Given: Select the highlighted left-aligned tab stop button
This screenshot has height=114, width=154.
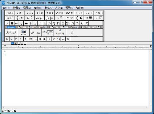Looking at the screenshot, I should 12,43.
